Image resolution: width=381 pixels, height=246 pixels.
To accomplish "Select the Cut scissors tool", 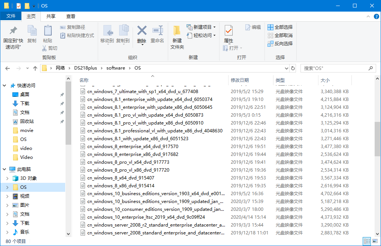I will [49, 48].
